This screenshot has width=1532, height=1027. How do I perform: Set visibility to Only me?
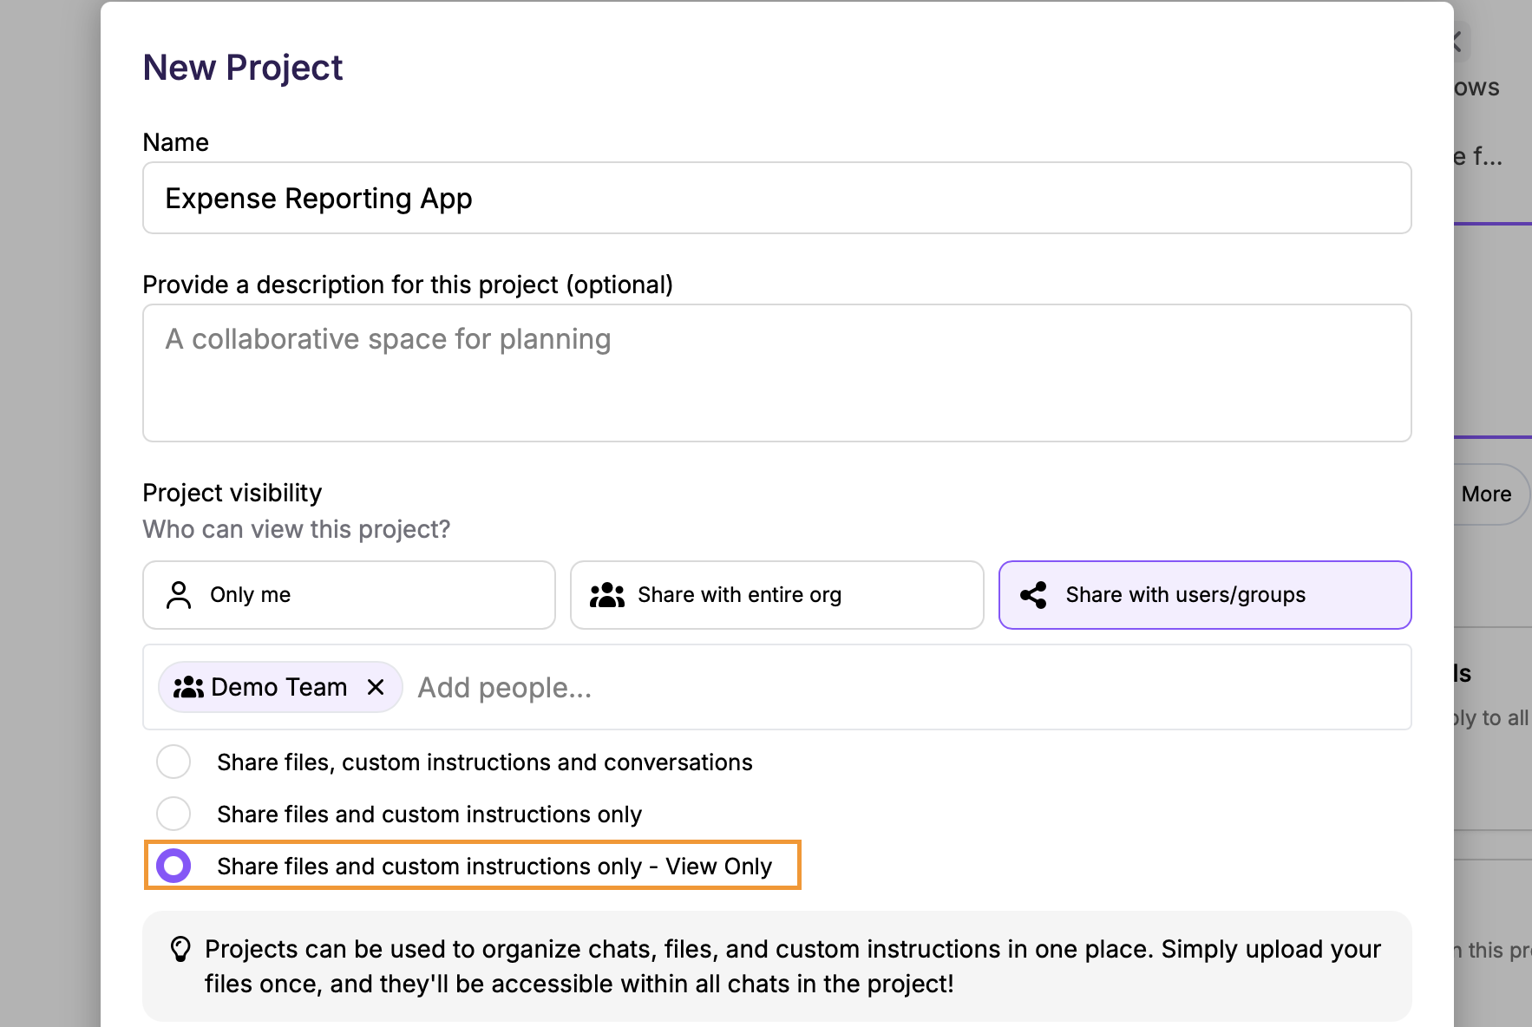point(349,595)
